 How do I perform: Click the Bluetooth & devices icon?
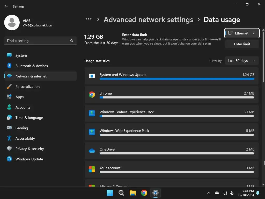[9, 66]
